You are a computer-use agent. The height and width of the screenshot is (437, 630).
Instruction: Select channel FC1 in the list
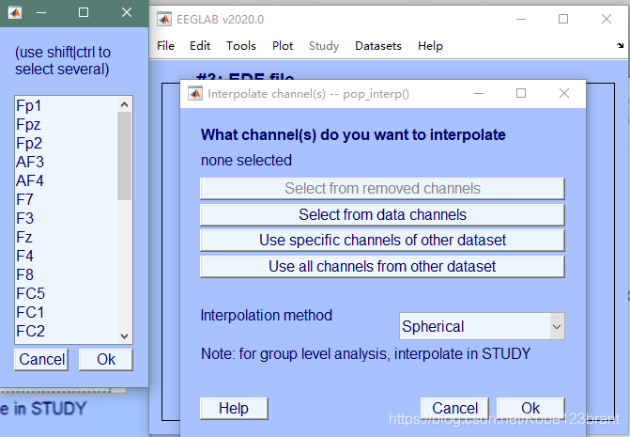(x=66, y=312)
